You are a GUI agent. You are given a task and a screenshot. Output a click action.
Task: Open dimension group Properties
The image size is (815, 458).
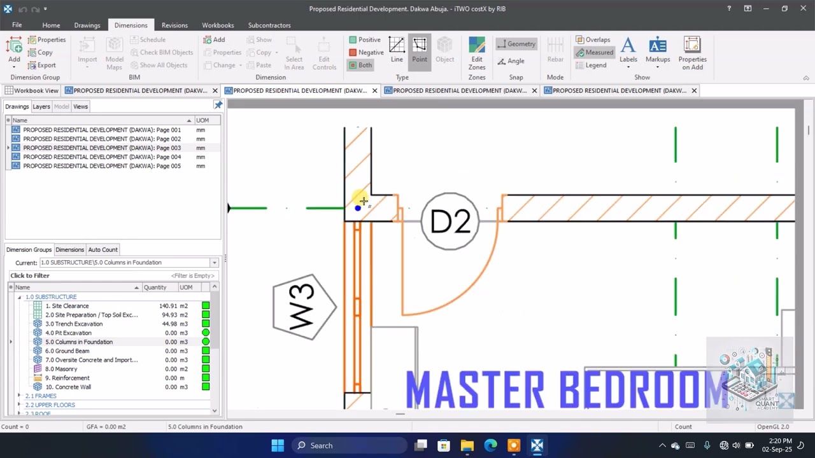(x=46, y=39)
